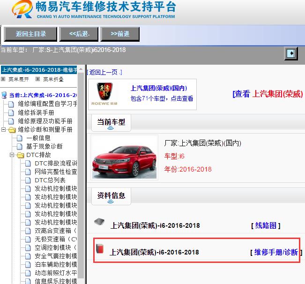Click the folder icon of 维修诊断和测量手册
The width and height of the screenshot is (305, 284).
tap(12, 130)
